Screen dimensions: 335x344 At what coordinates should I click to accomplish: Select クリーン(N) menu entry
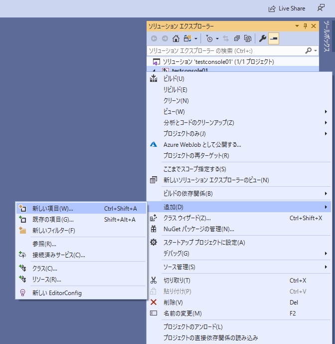pos(239,100)
